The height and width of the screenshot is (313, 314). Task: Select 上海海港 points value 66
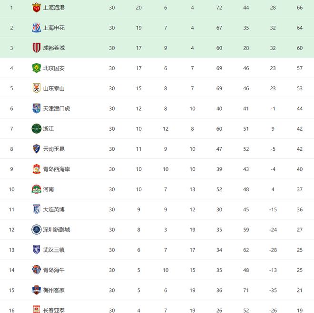[x=300, y=8]
